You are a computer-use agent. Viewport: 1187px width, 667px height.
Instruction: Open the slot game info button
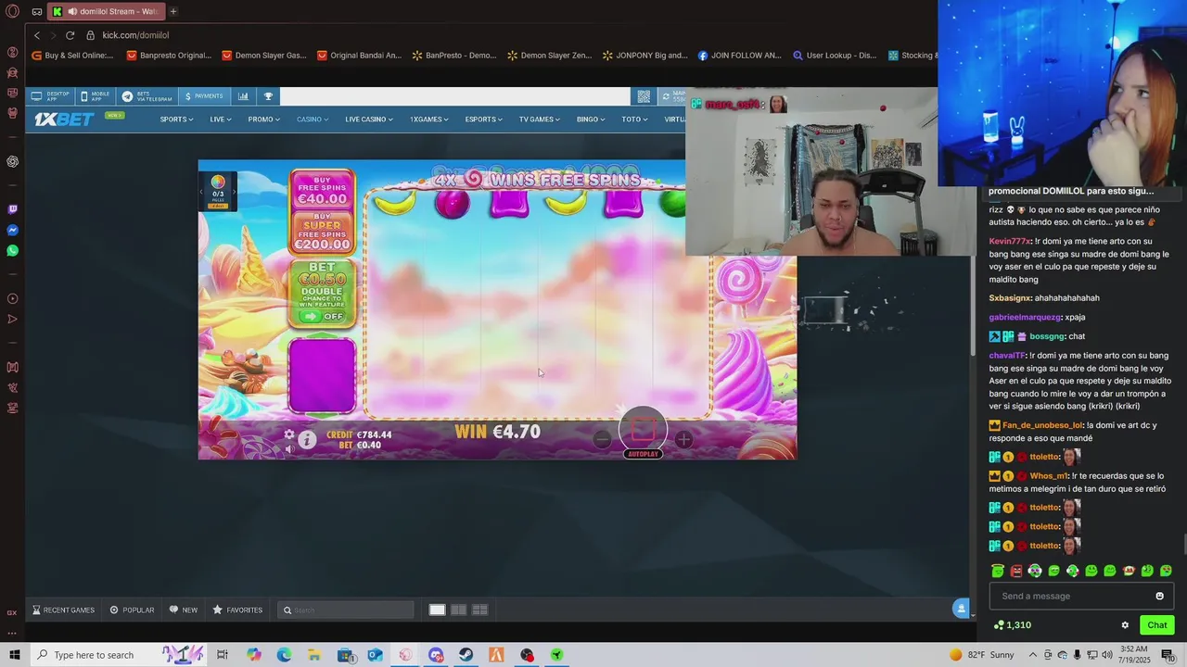click(307, 440)
